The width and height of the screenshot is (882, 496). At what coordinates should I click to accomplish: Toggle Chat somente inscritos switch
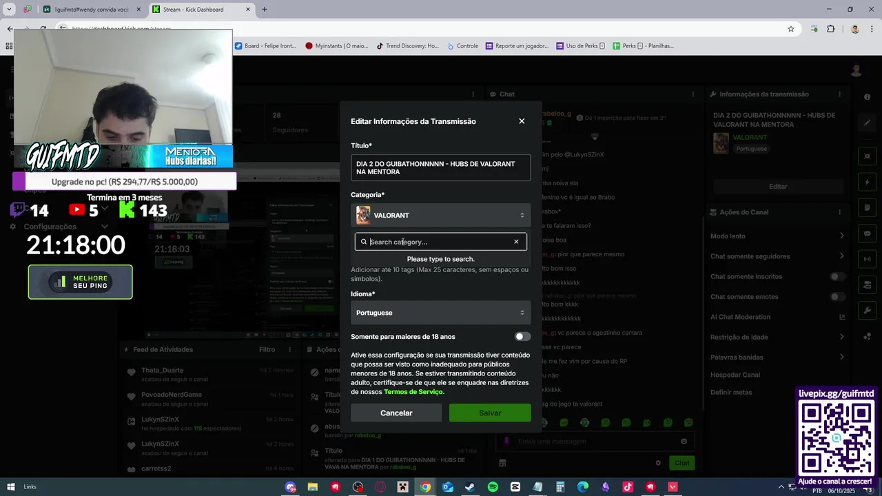pyautogui.click(x=837, y=277)
